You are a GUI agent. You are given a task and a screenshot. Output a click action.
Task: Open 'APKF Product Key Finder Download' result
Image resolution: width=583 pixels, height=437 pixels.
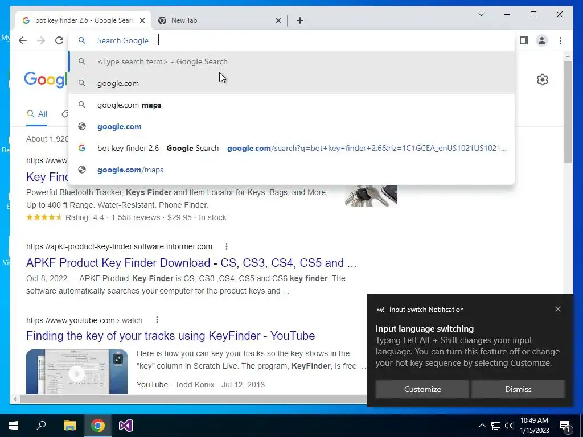tap(191, 263)
